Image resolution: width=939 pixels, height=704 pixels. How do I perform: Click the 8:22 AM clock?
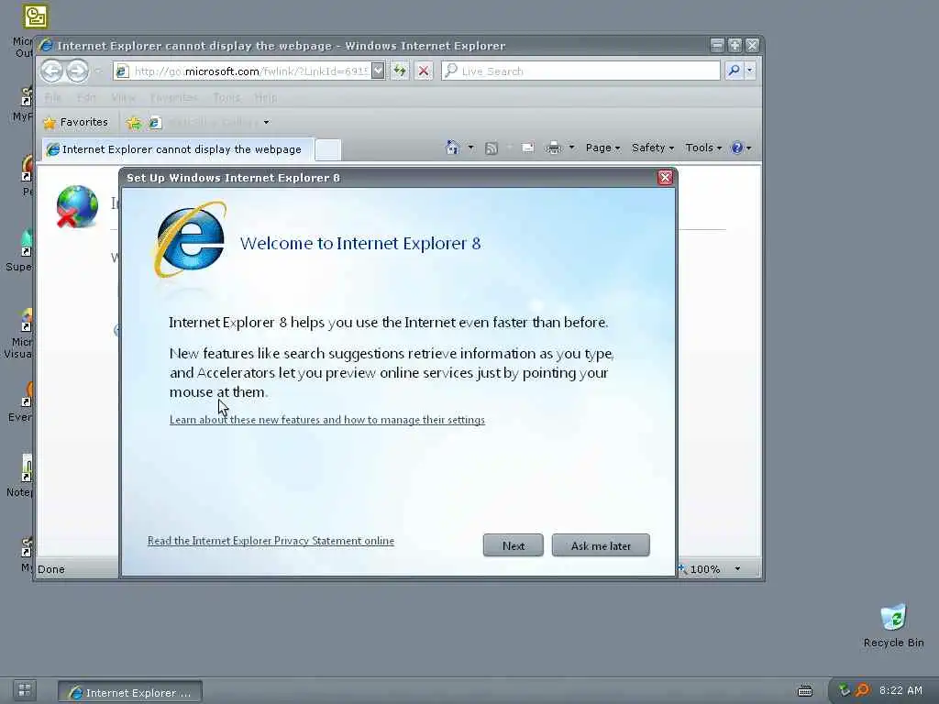tap(900, 690)
